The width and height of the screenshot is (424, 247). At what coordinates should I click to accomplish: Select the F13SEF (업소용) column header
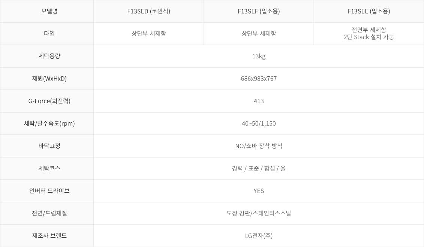click(259, 11)
